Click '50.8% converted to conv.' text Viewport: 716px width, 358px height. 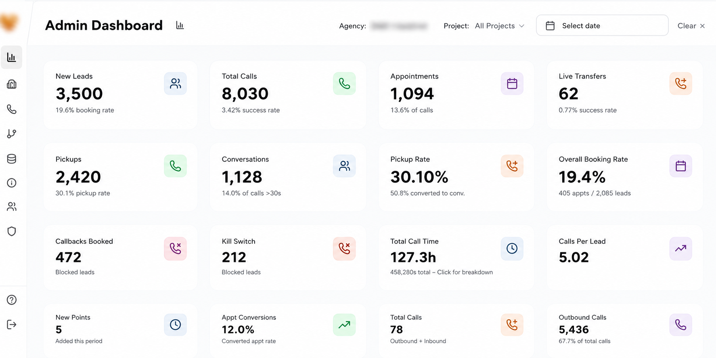click(427, 193)
